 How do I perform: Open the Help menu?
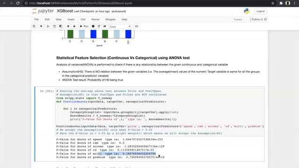point(124,20)
